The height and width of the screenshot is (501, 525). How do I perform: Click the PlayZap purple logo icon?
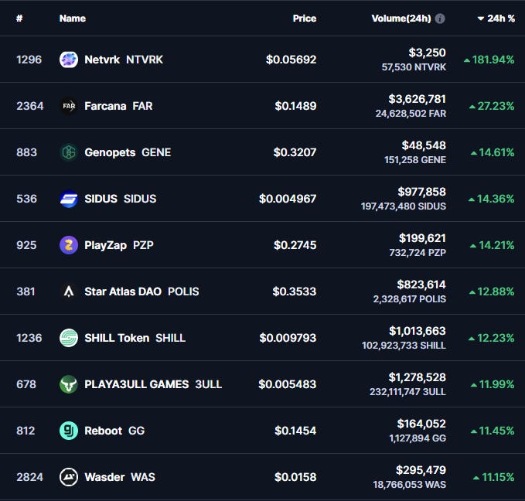[69, 245]
